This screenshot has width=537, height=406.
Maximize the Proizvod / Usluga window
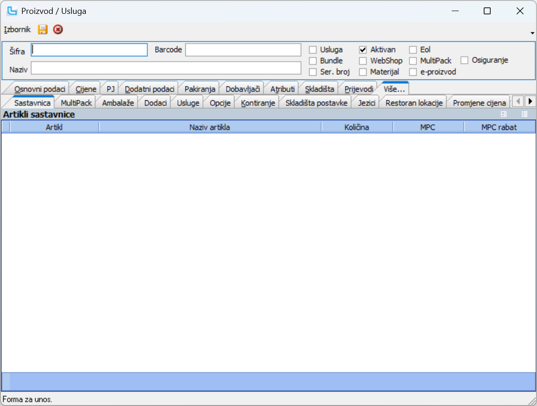click(x=487, y=11)
